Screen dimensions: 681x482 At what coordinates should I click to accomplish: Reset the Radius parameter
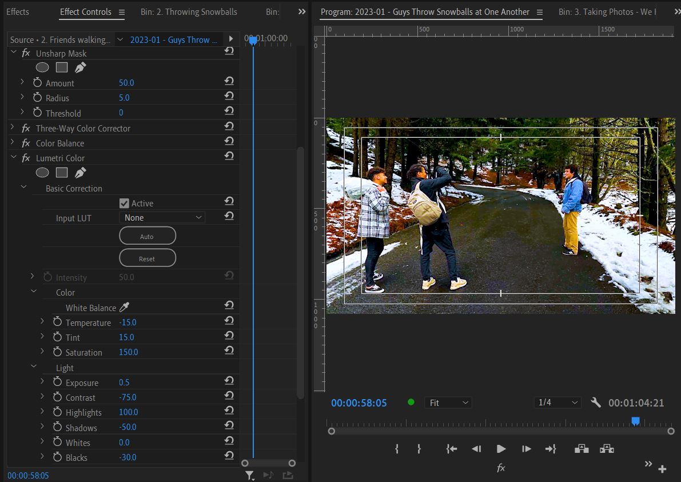coord(229,96)
